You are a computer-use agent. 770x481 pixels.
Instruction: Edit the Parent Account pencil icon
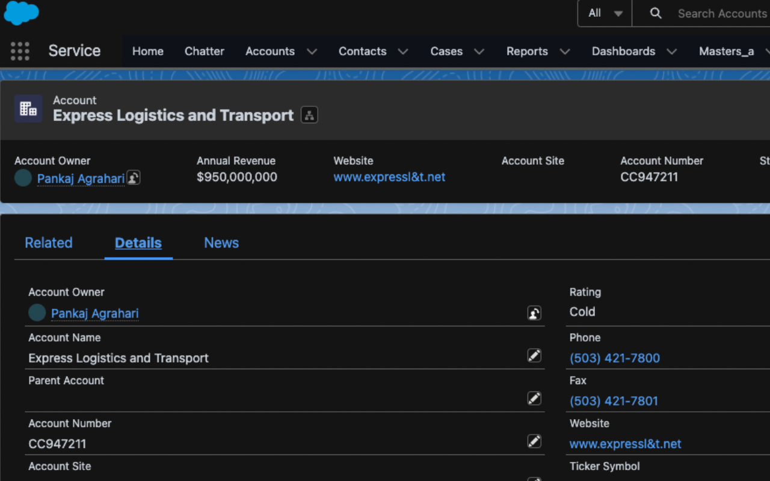[534, 398]
